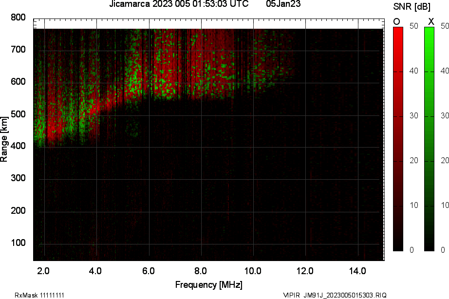Click the 4.0 MHz frequency tick label
449x299 pixels.
pyautogui.click(x=95, y=271)
